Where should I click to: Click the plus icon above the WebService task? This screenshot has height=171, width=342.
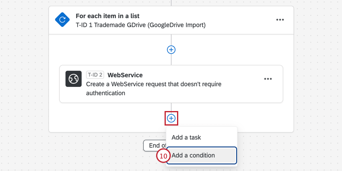(x=171, y=49)
